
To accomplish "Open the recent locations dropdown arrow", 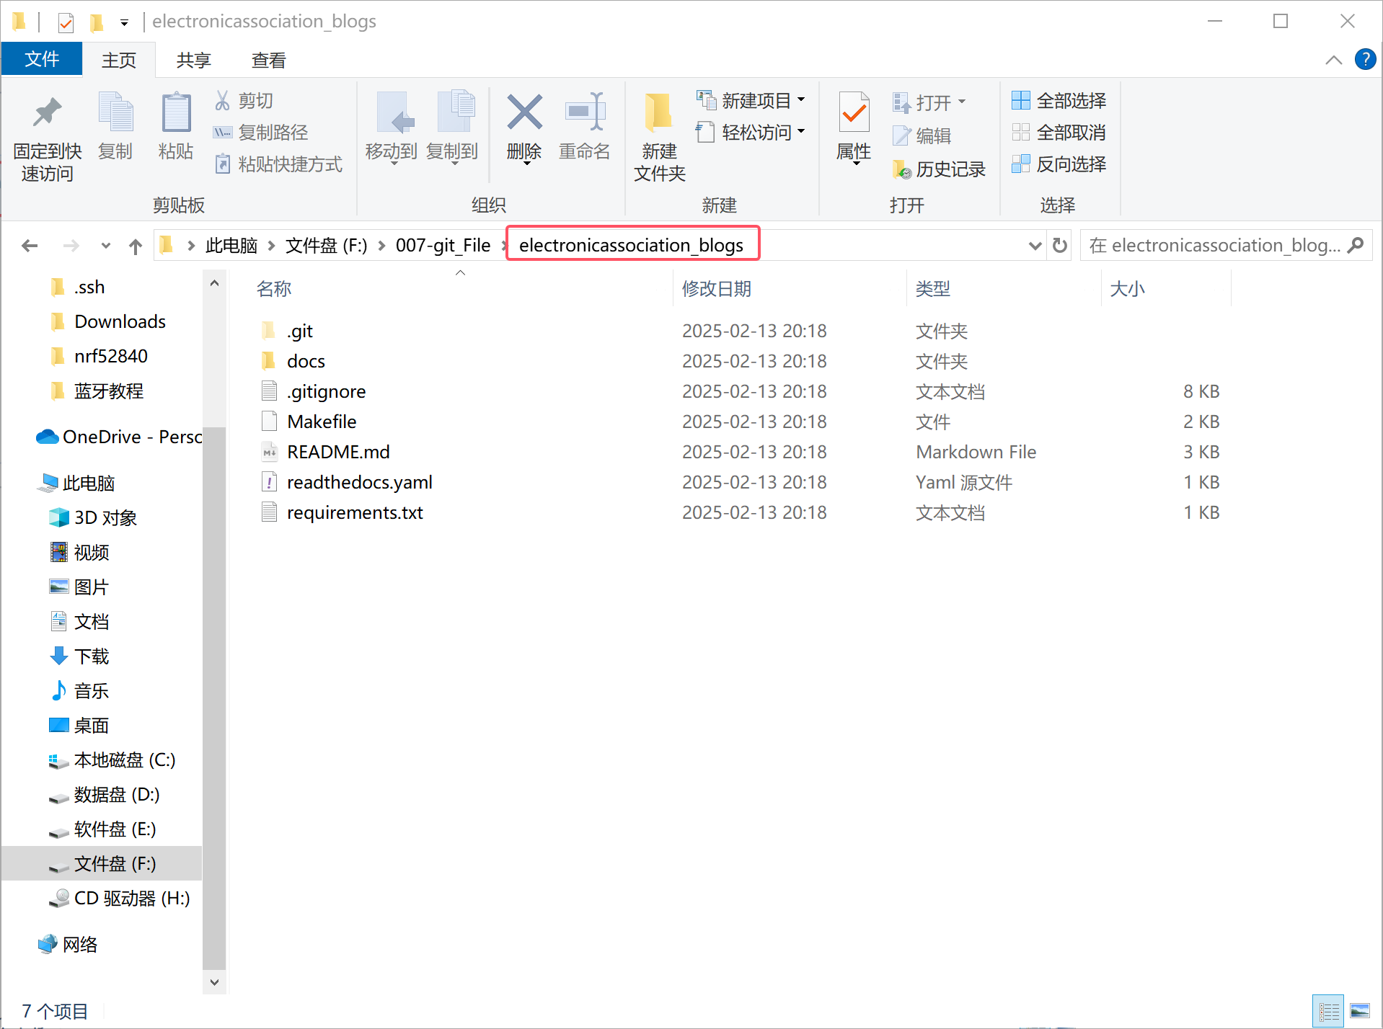I will pos(106,246).
